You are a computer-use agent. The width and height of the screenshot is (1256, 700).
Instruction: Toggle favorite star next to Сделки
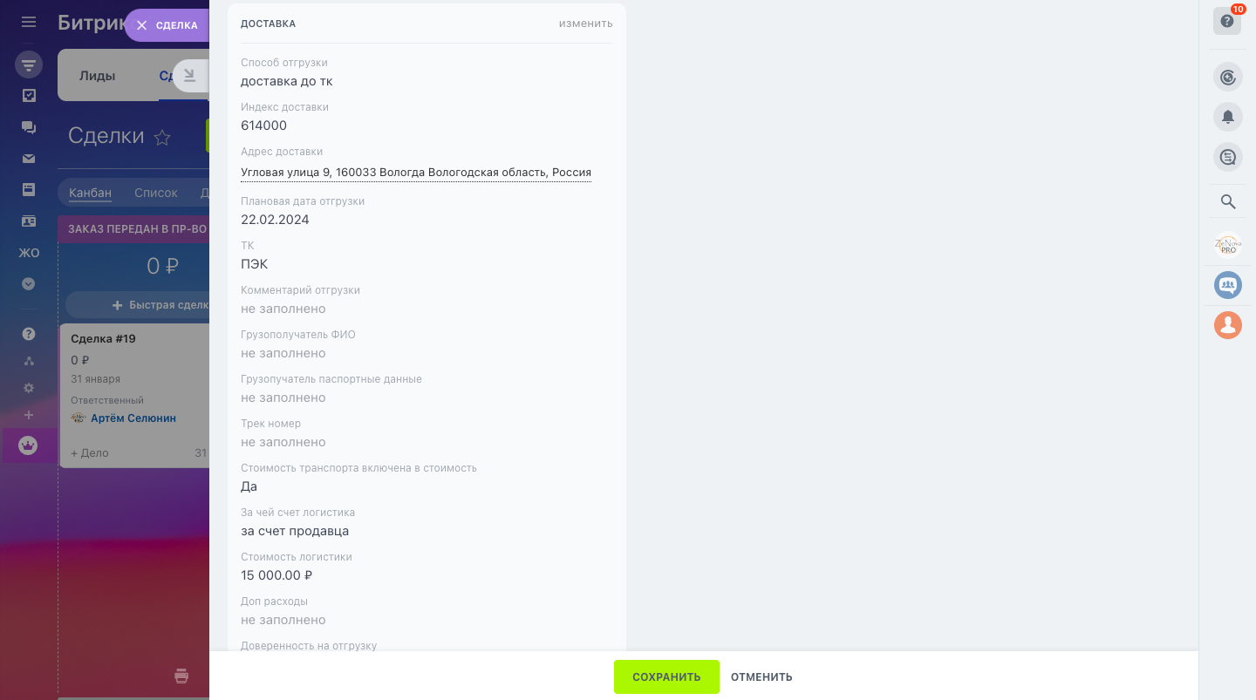pos(162,138)
